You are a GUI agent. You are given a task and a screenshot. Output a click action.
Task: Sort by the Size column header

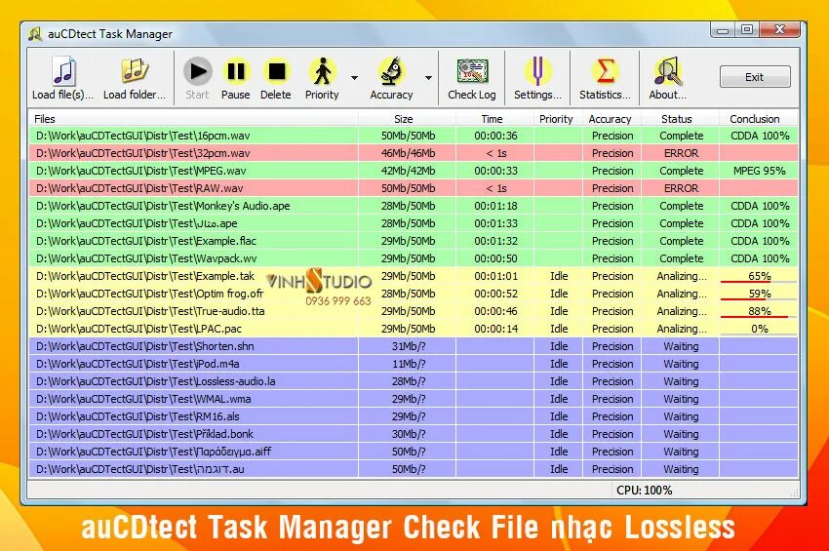407,119
